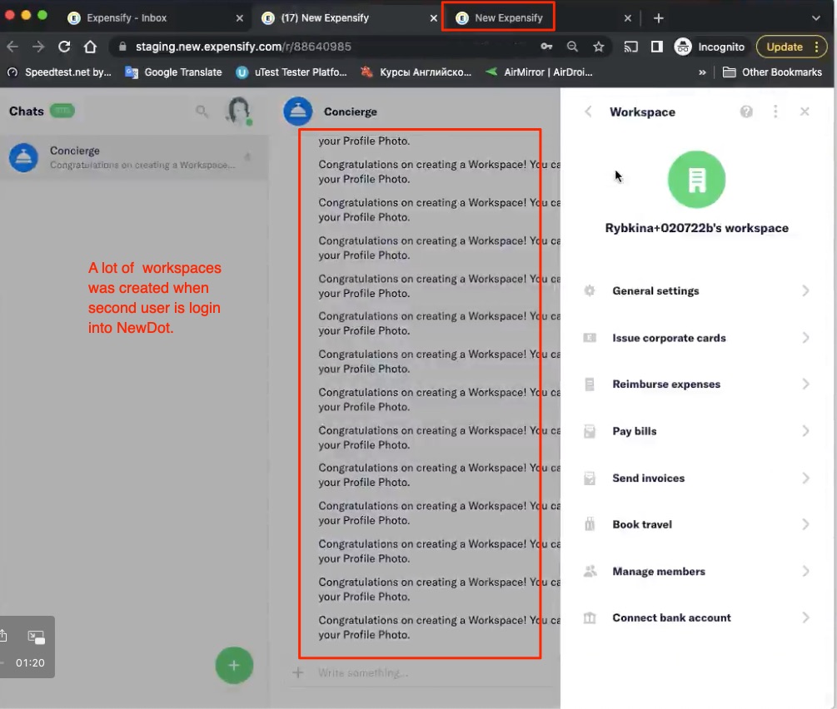Click the General settings gear icon
Screen dimensions: 837x709
(590, 290)
